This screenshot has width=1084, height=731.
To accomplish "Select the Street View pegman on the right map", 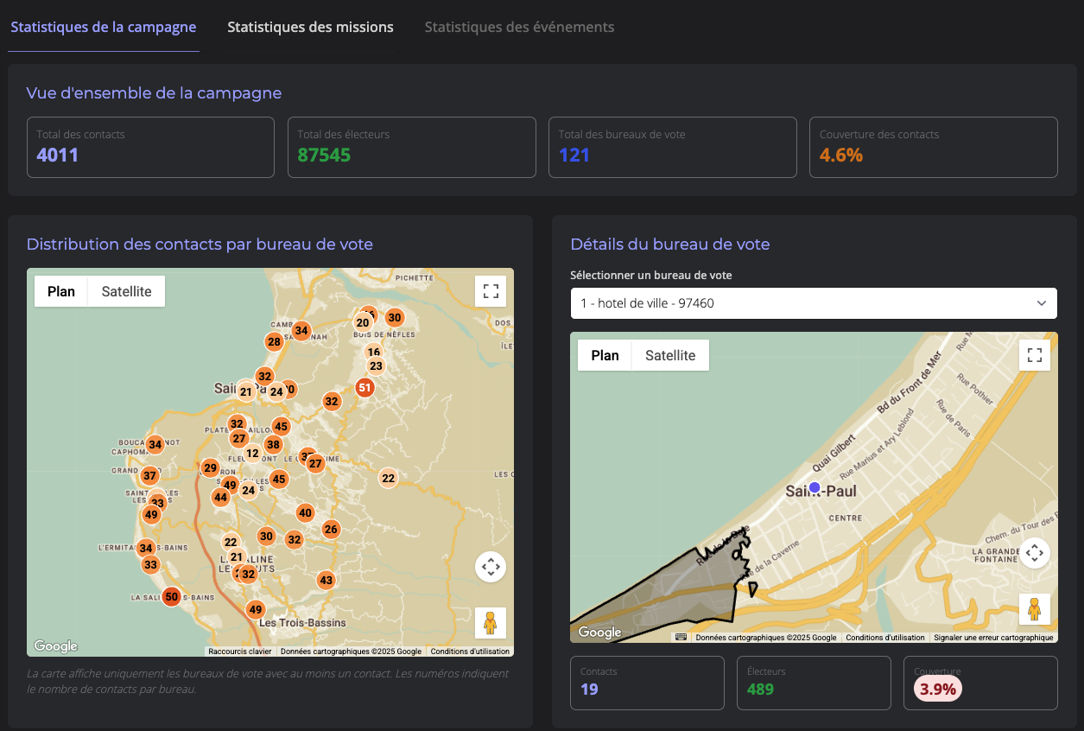I will pyautogui.click(x=1034, y=608).
